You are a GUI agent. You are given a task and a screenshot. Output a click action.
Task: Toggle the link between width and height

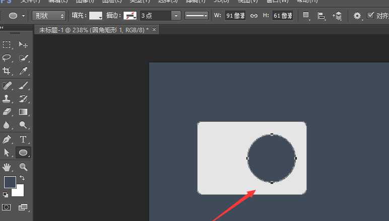click(x=254, y=16)
